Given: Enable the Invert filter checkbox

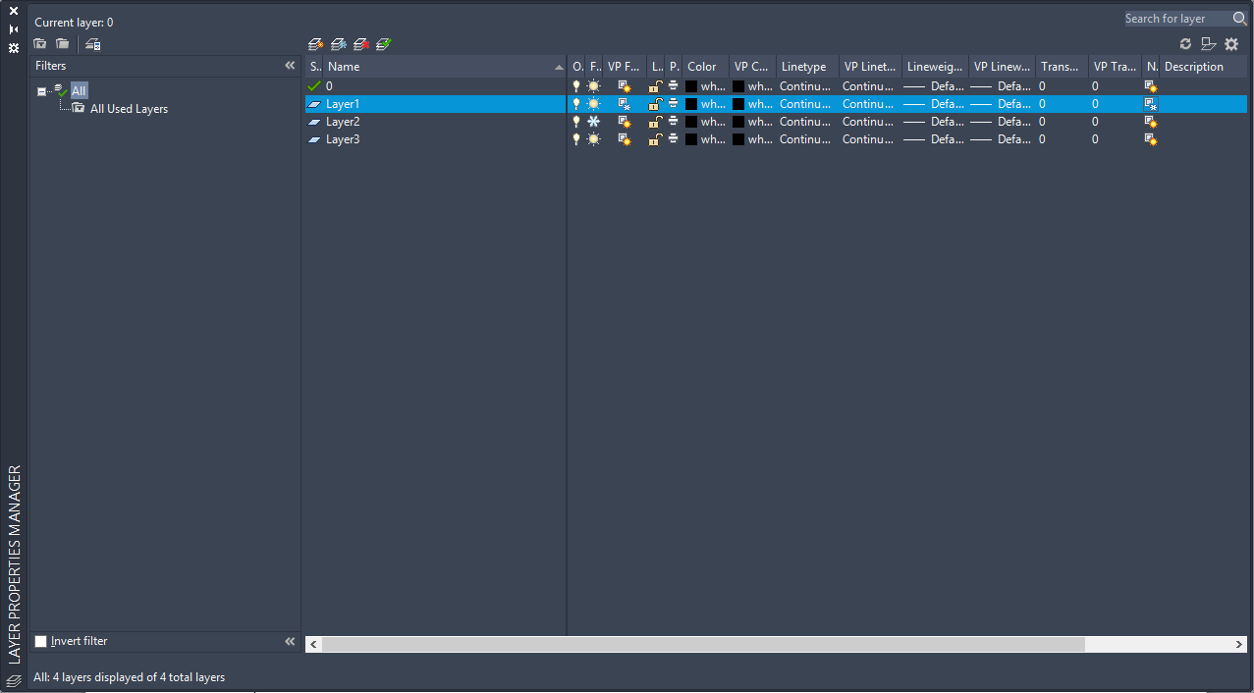Looking at the screenshot, I should point(40,641).
